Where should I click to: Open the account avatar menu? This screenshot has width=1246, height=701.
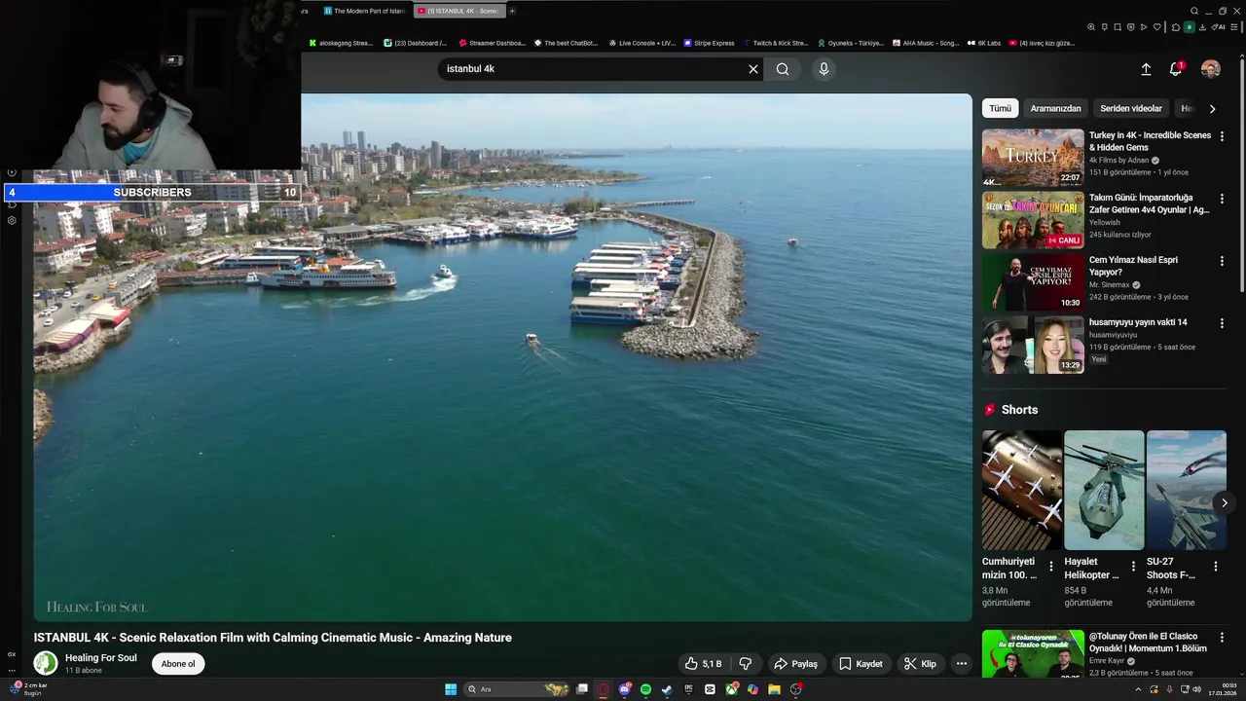1211,69
